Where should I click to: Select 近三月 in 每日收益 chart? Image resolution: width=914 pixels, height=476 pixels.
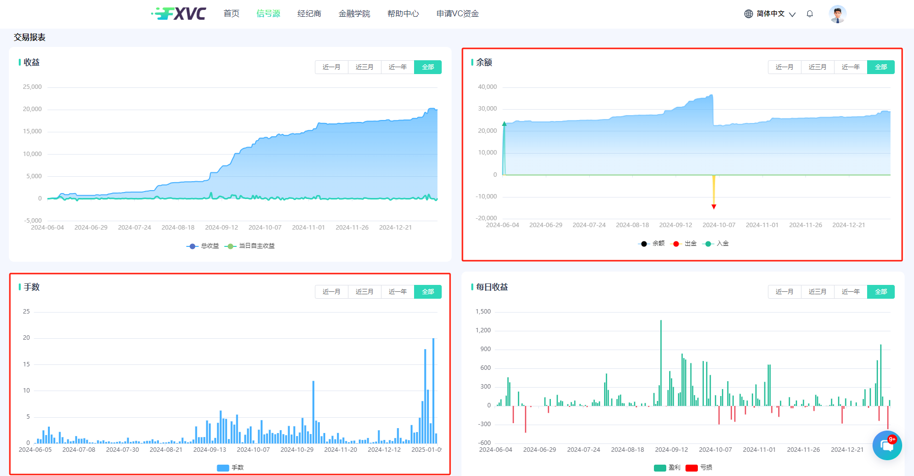(x=818, y=292)
